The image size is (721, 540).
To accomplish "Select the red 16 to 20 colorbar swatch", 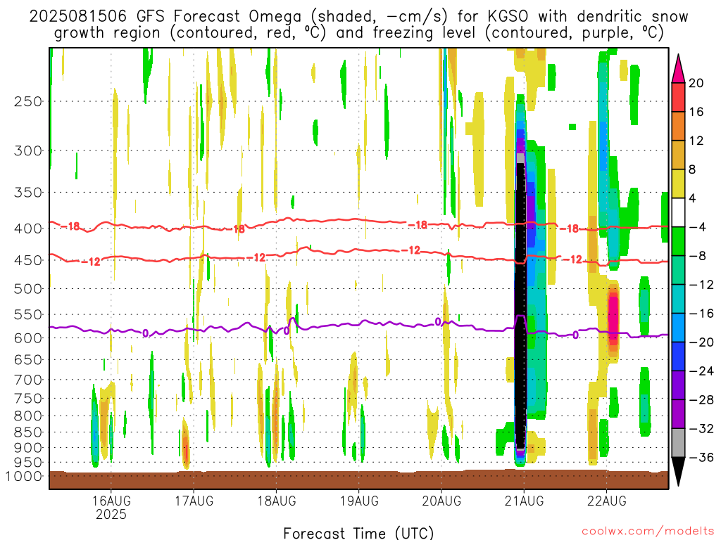I will pos(678,97).
